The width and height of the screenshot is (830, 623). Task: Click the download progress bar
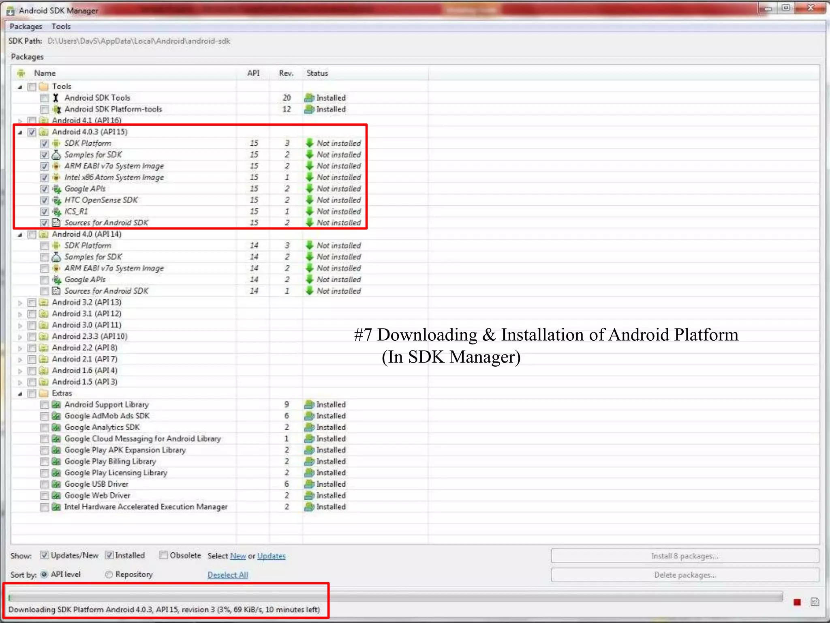click(396, 597)
